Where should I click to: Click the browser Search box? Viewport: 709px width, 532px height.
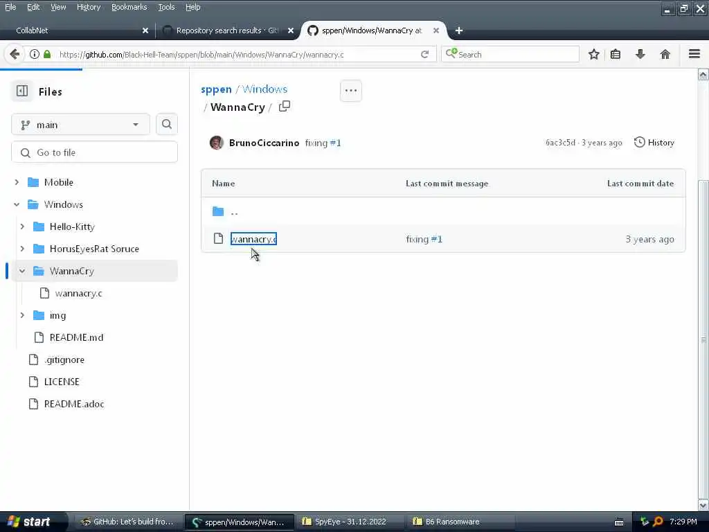click(510, 54)
